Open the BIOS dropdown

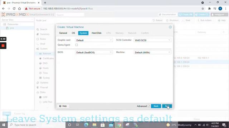pyautogui.click(x=94, y=52)
